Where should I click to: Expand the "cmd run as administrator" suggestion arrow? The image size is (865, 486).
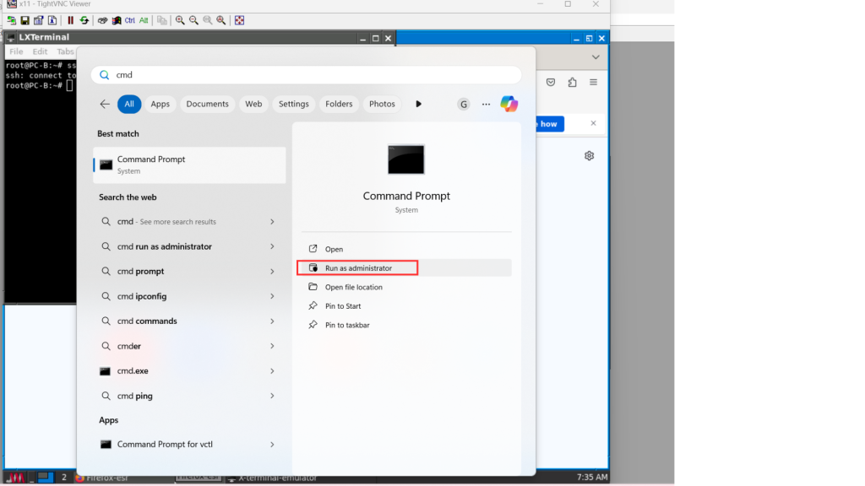(x=272, y=246)
